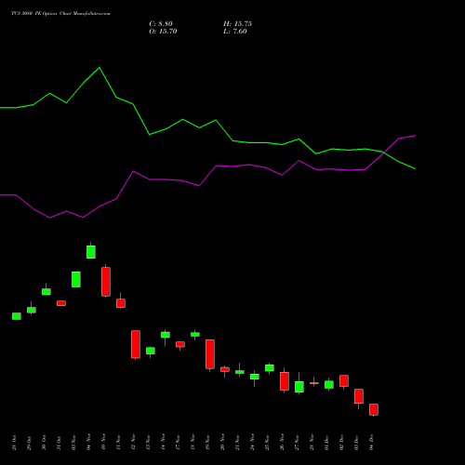465x465 pixels.
Task: Select the close value C: 8.80
Action: coord(161,24)
